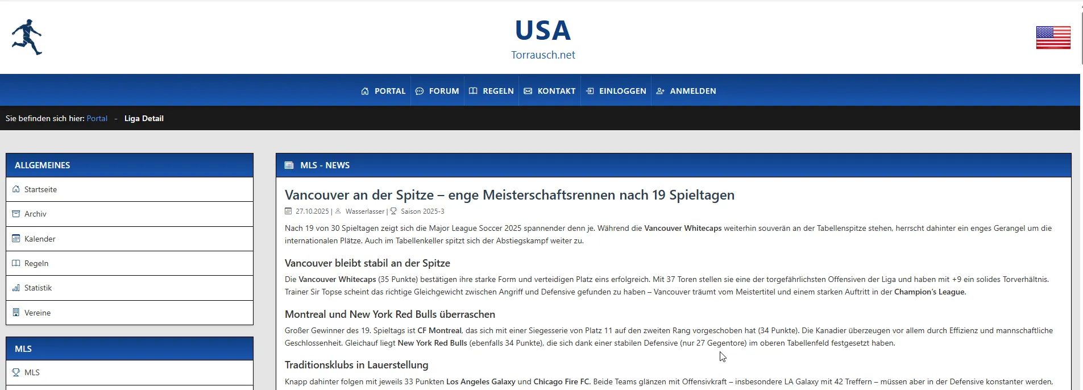This screenshot has height=390, width=1083.
Task: Open the MLS league link in sidebar
Action: [130, 372]
